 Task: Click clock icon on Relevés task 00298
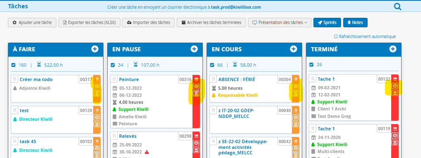coord(196,143)
